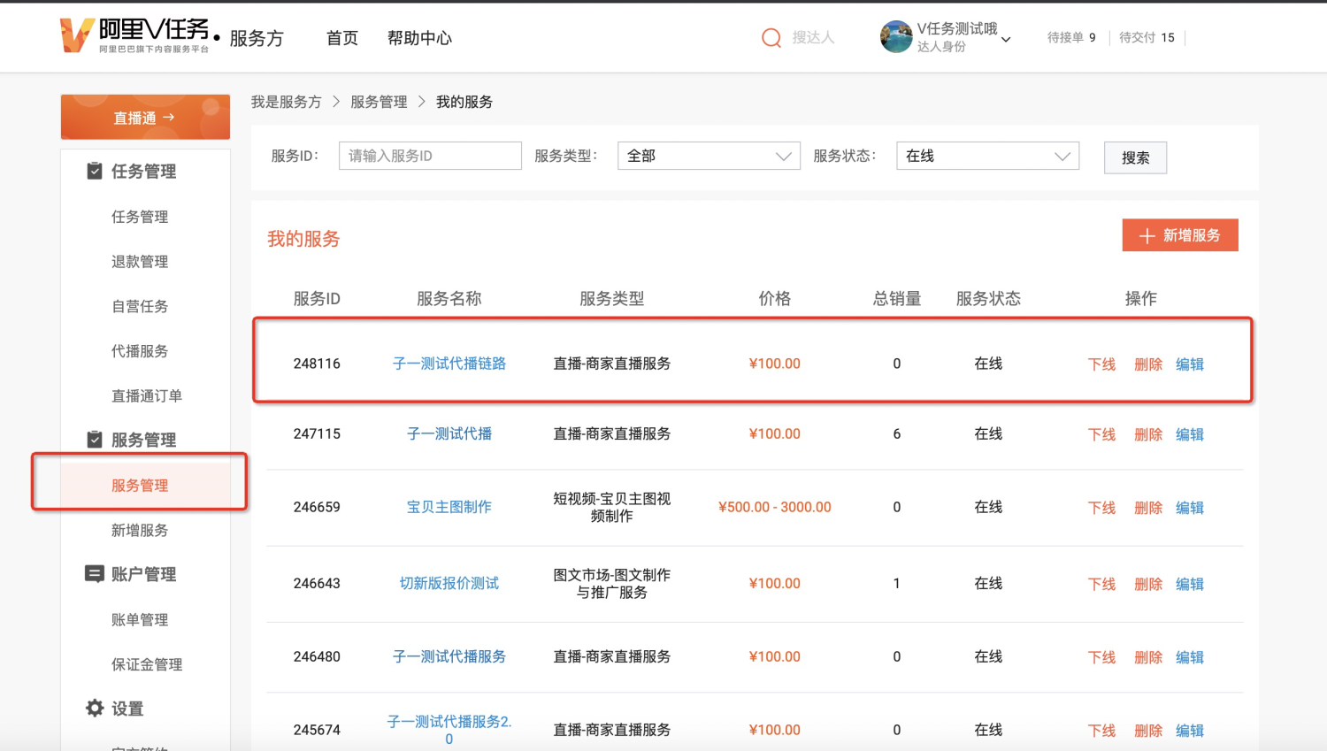Click the 直播通 orange button

pos(145,117)
